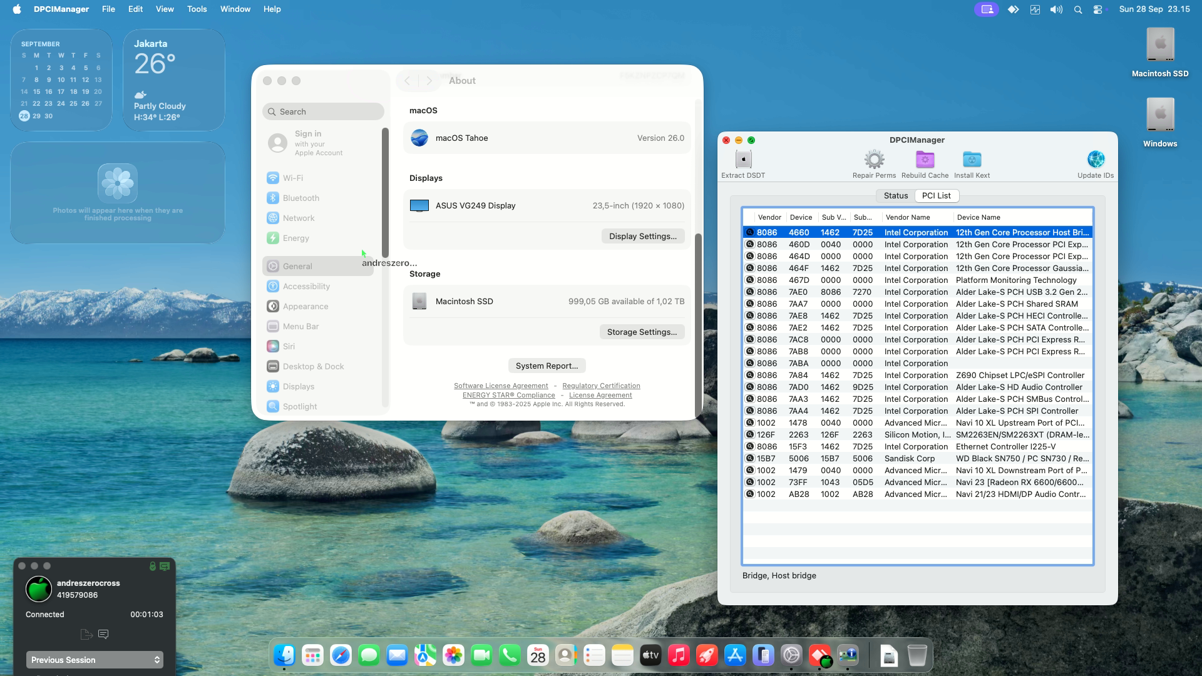Click Sign in with Apple Account
Viewport: 1202px width, 676px height.
[x=319, y=143]
